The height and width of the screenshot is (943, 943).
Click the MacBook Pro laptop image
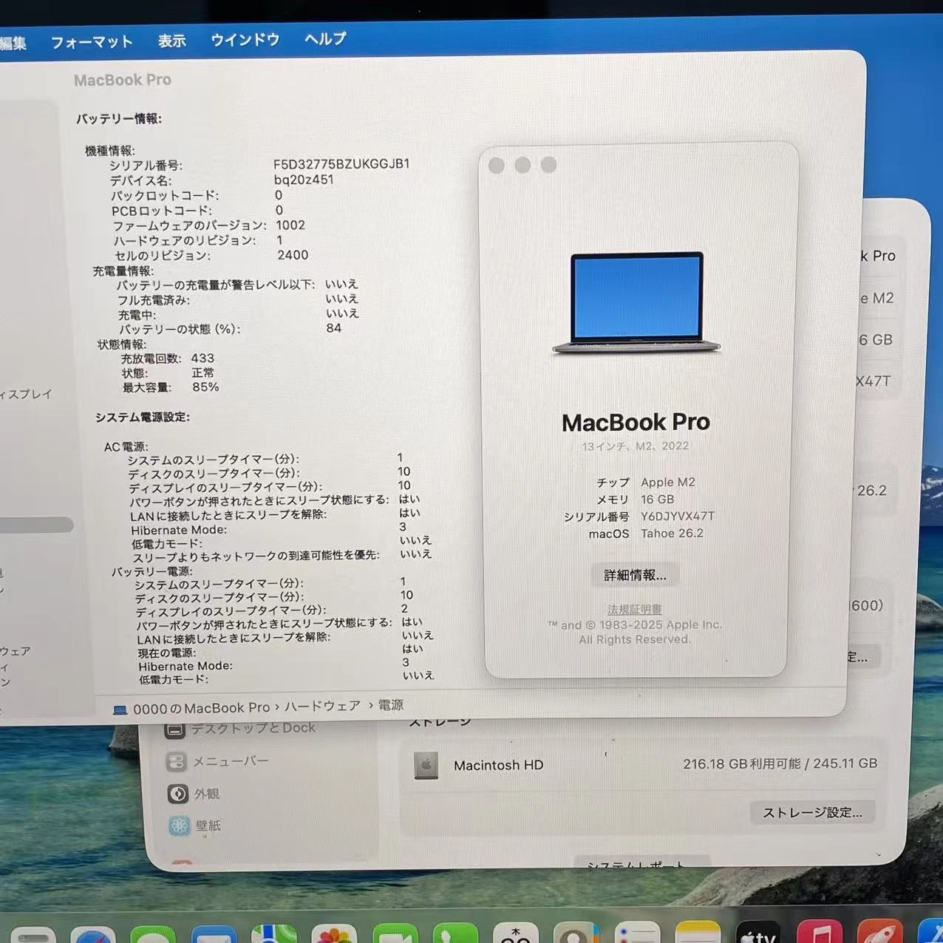(x=636, y=303)
